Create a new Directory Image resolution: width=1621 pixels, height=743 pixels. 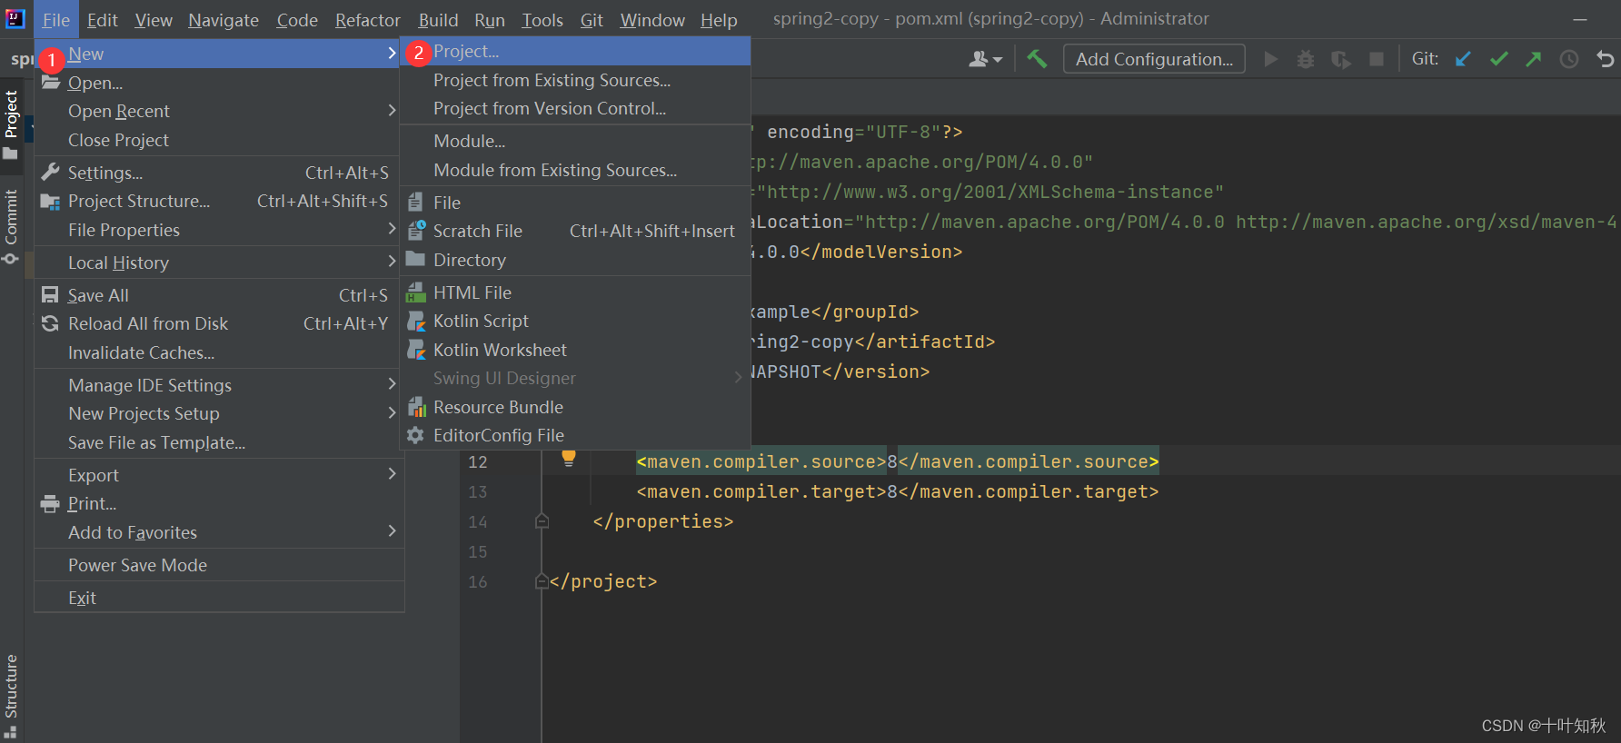[x=575, y=260]
